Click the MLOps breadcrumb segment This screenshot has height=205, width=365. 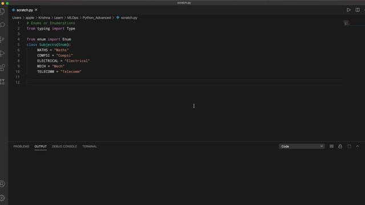pos(73,18)
